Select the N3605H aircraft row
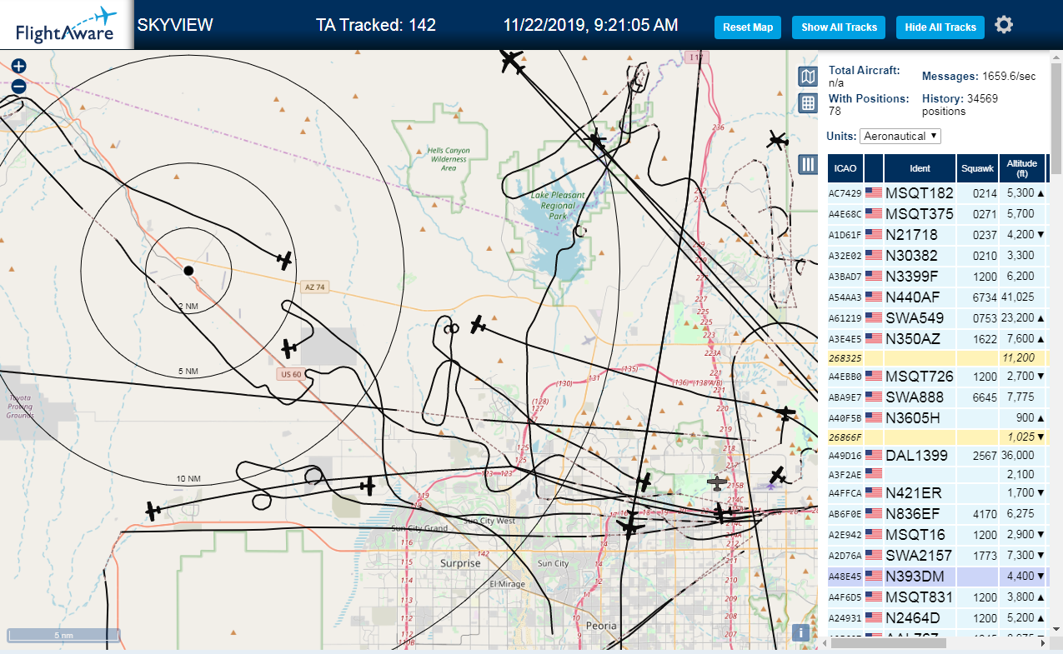 (x=938, y=417)
